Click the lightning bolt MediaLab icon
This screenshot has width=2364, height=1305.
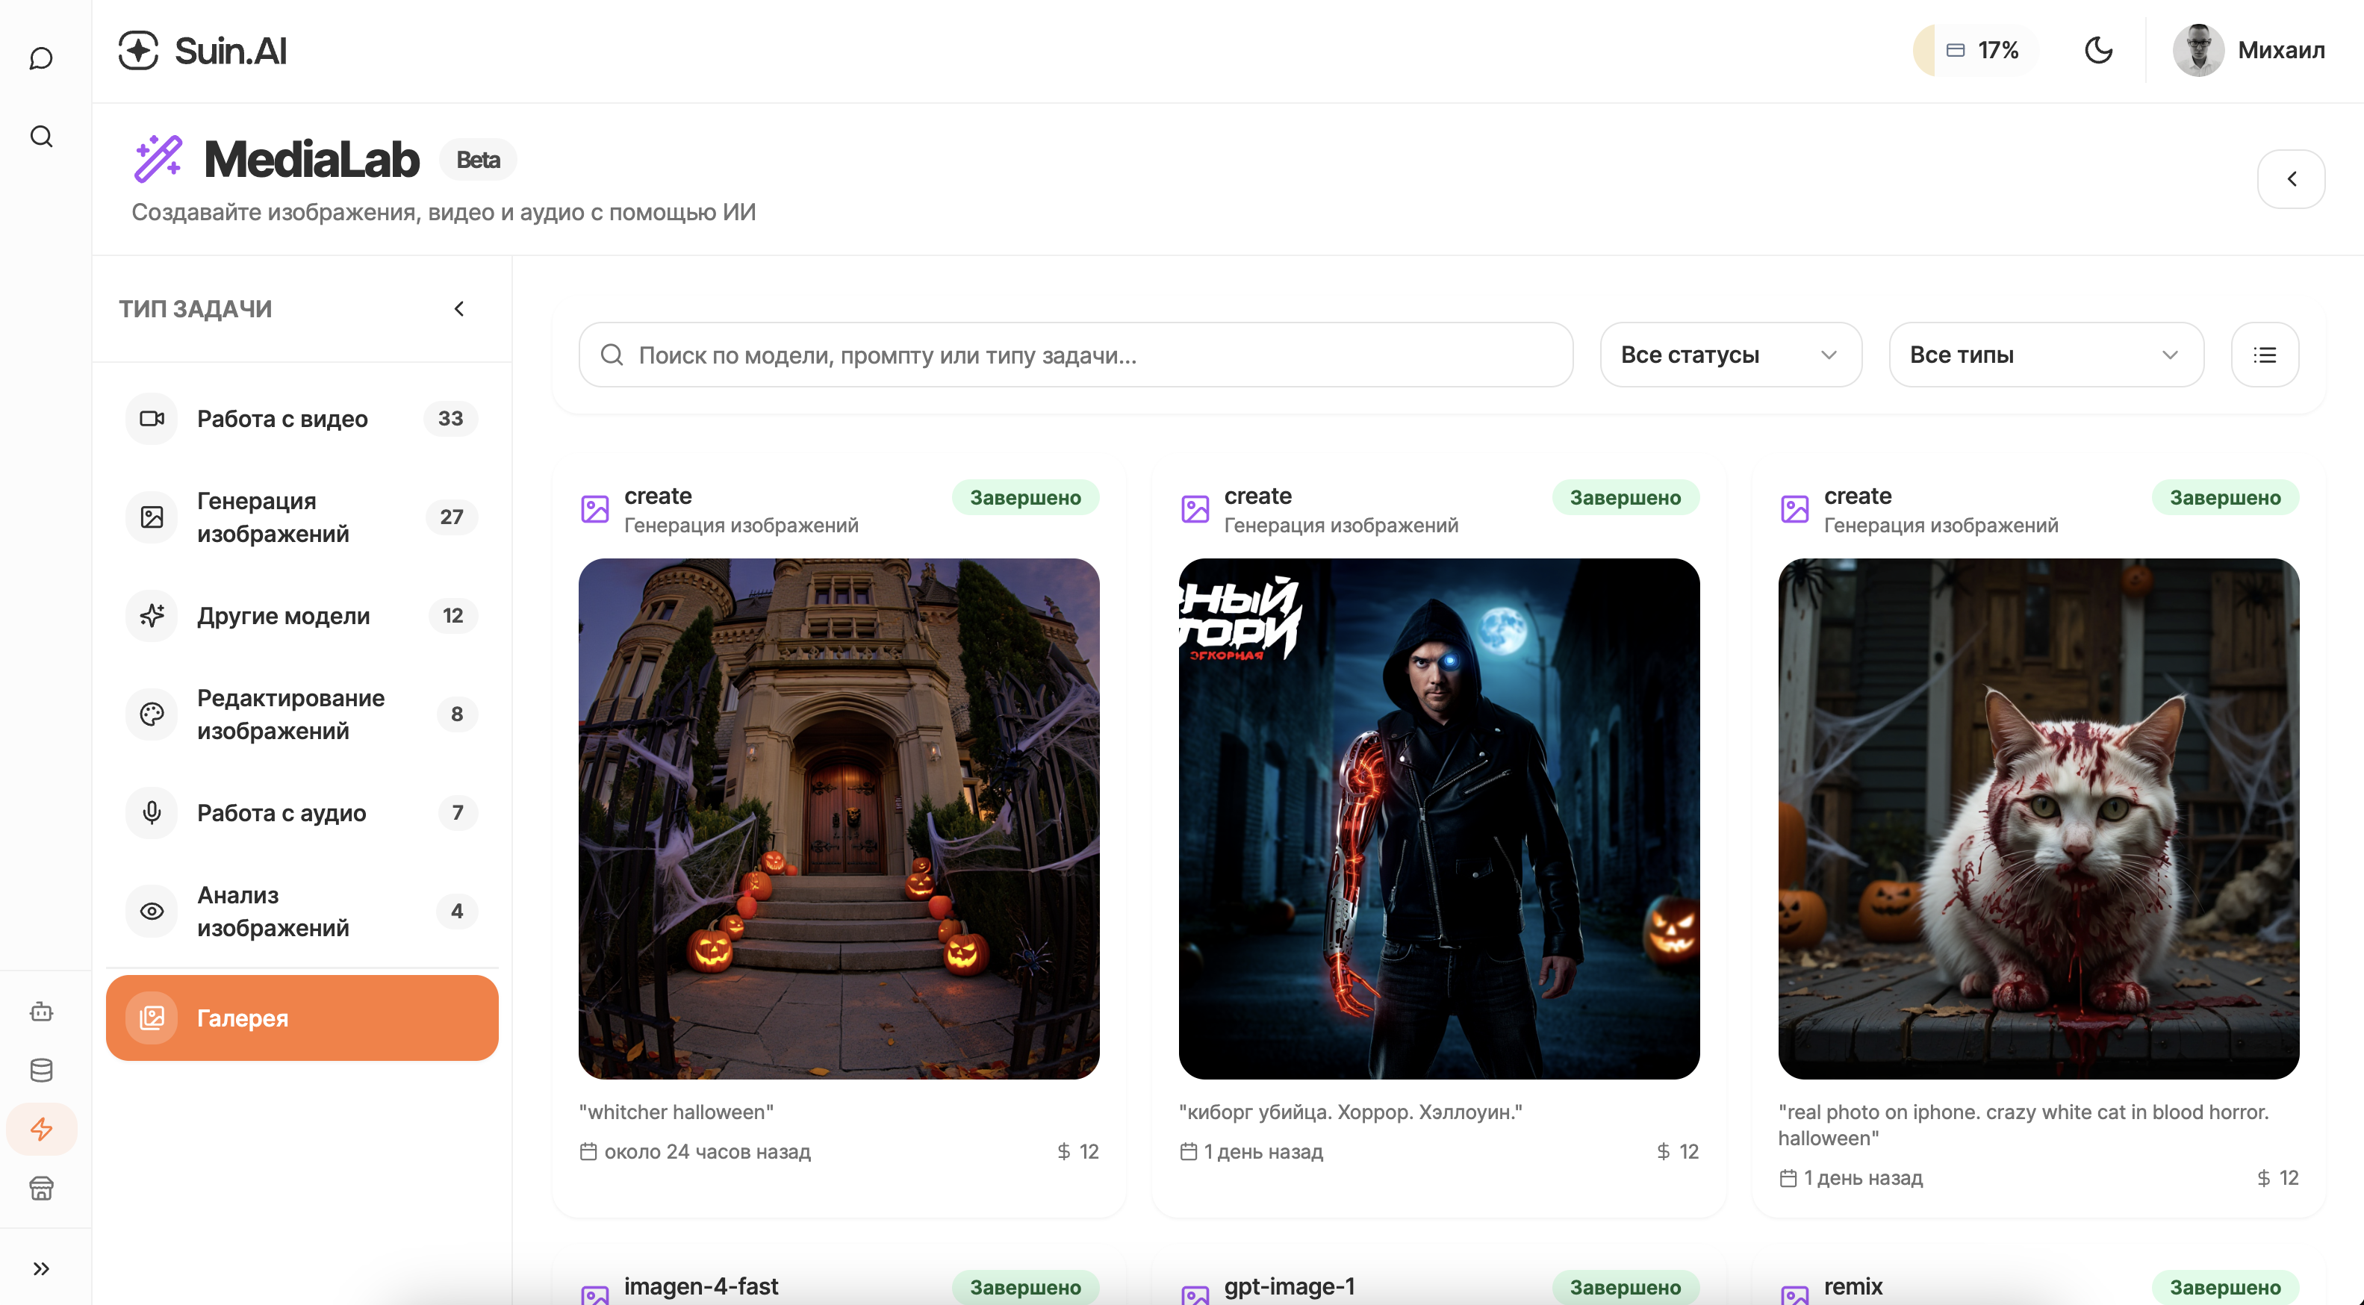coord(41,1129)
